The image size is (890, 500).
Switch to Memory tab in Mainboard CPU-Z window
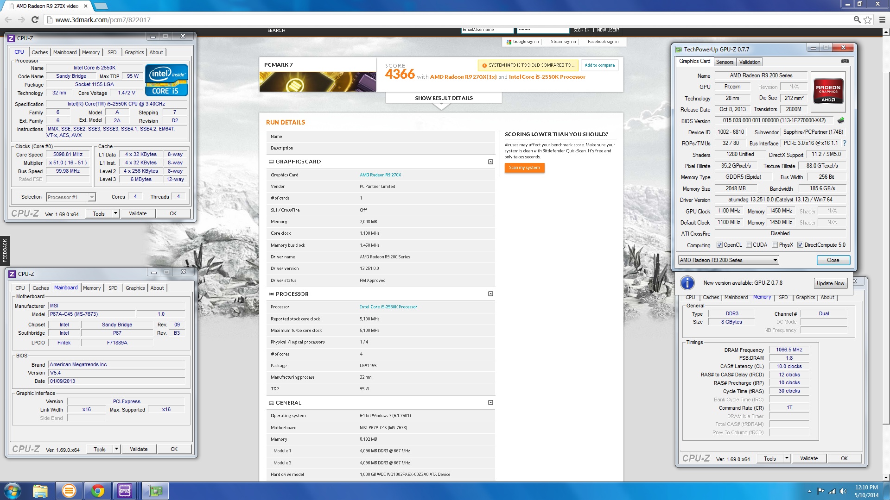coord(91,288)
